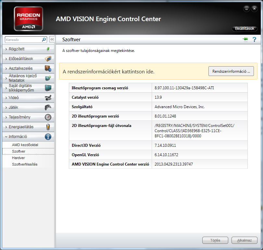
Task: Click the Illesztőprogram csomag verzió label
Action: pyautogui.click(x=100, y=88)
